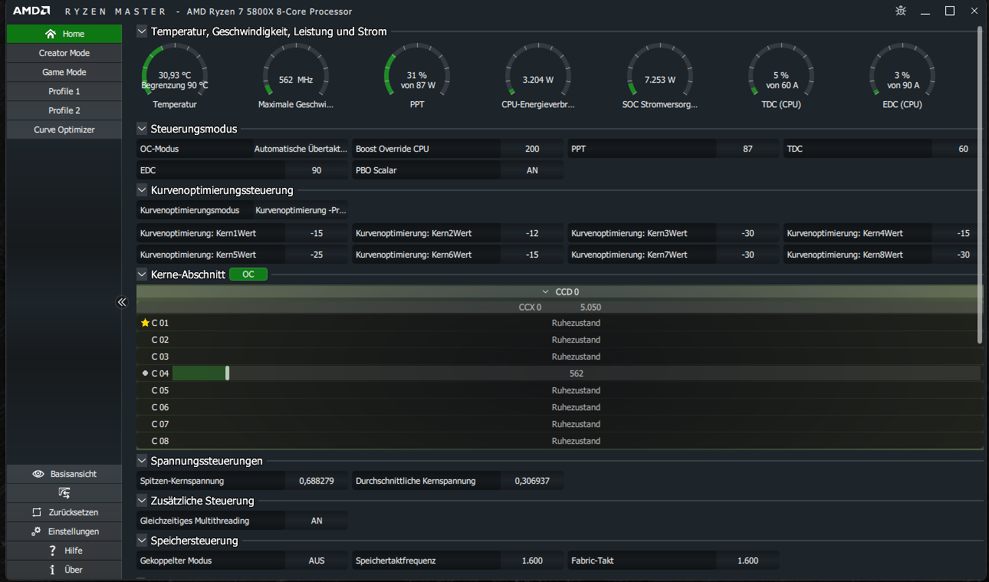The height and width of the screenshot is (582, 989).
Task: Collapse the Spannungssteuerungen section
Action: [142, 461]
